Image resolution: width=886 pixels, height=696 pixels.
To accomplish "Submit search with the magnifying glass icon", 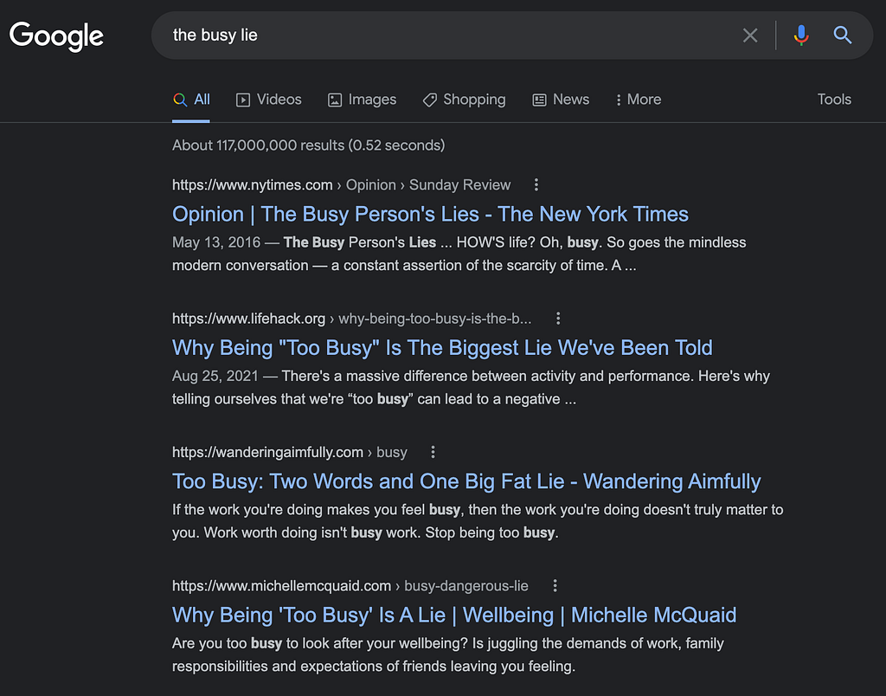I will [x=842, y=35].
